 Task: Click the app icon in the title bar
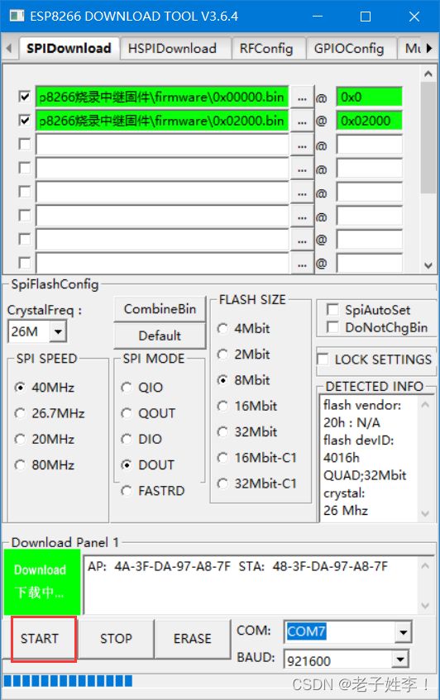17,16
